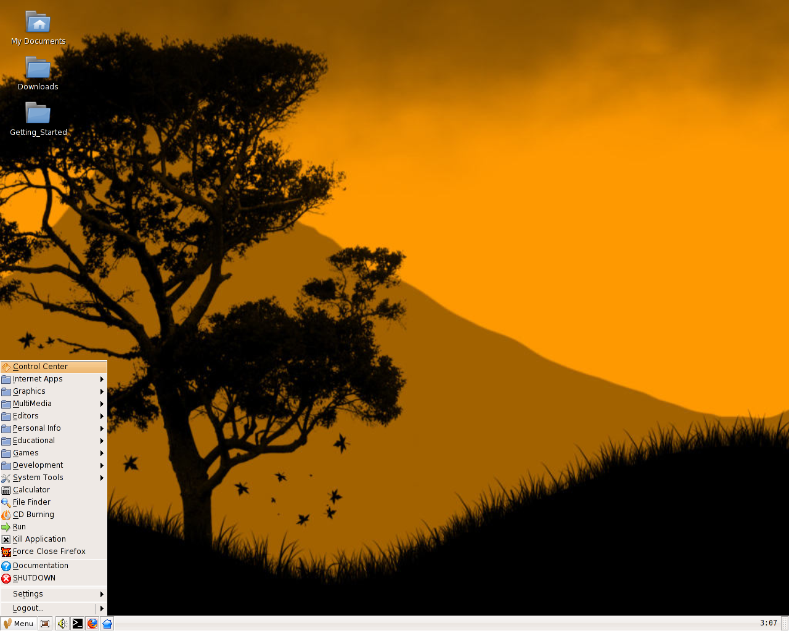
Task: Launch Calculator from the menu
Action: [x=54, y=490]
